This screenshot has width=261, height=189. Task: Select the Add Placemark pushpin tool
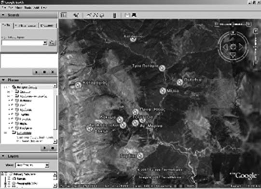(76, 15)
